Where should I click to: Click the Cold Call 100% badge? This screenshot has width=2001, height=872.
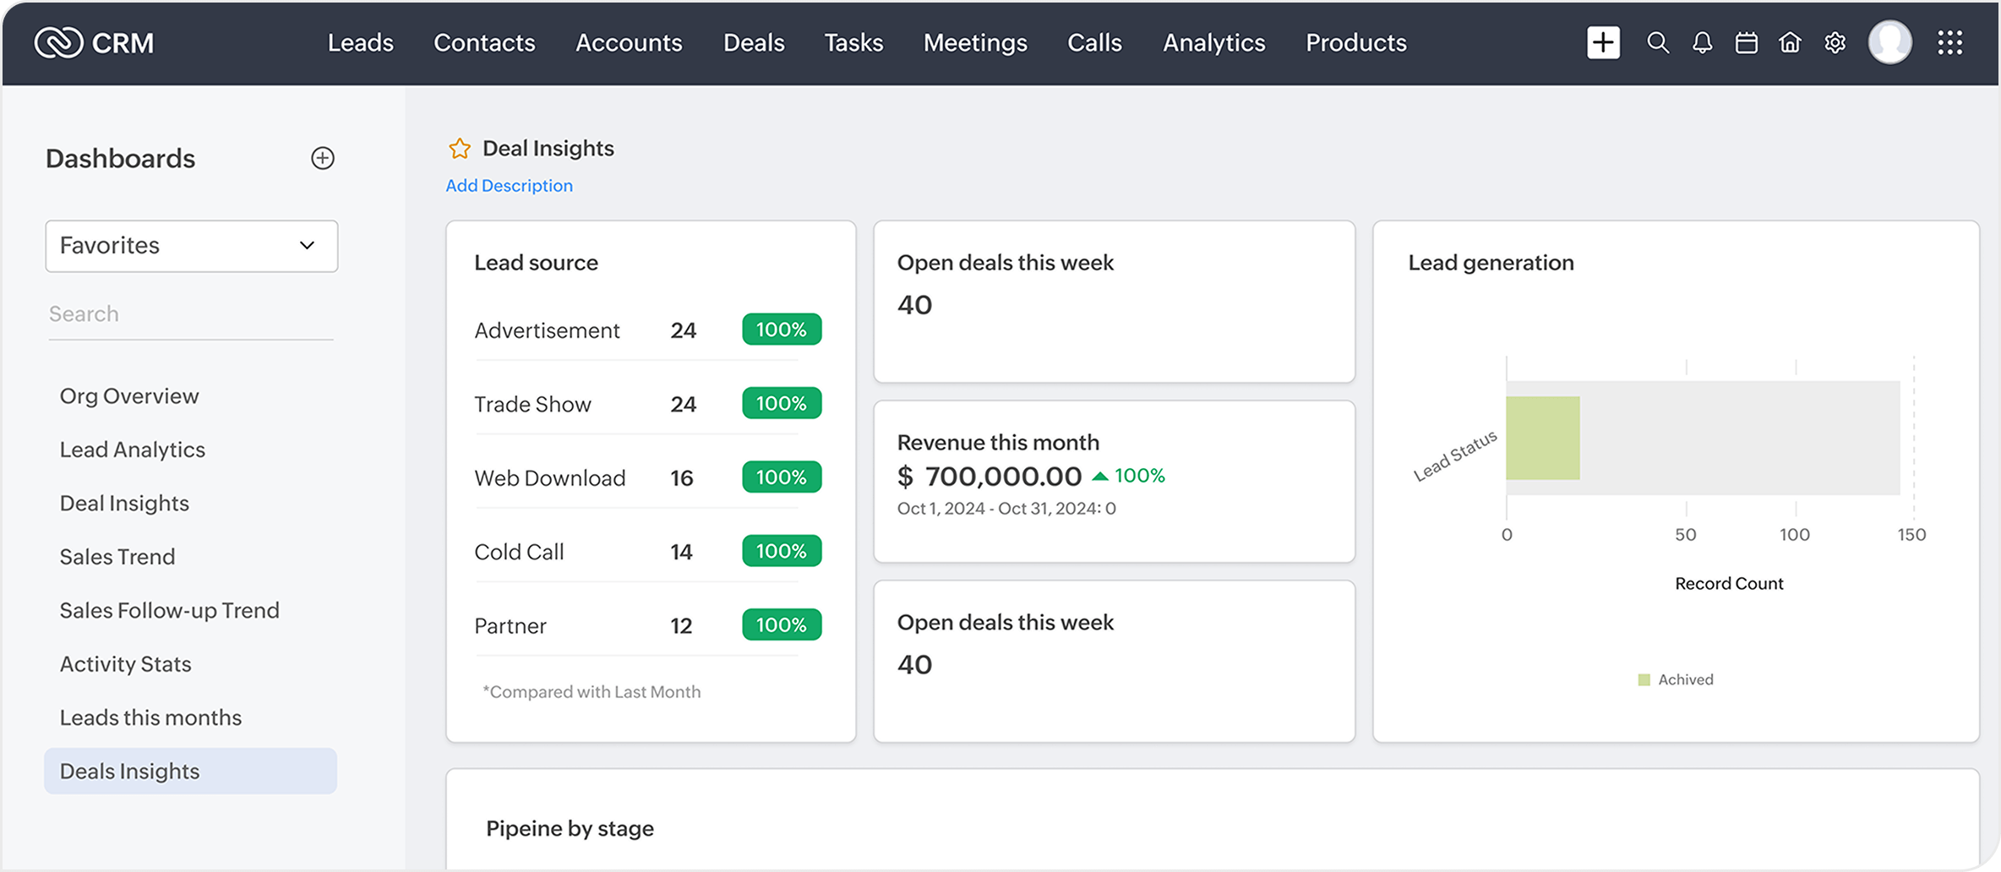pos(782,551)
